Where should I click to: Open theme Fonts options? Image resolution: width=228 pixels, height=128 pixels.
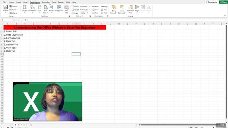click(x=14, y=10)
